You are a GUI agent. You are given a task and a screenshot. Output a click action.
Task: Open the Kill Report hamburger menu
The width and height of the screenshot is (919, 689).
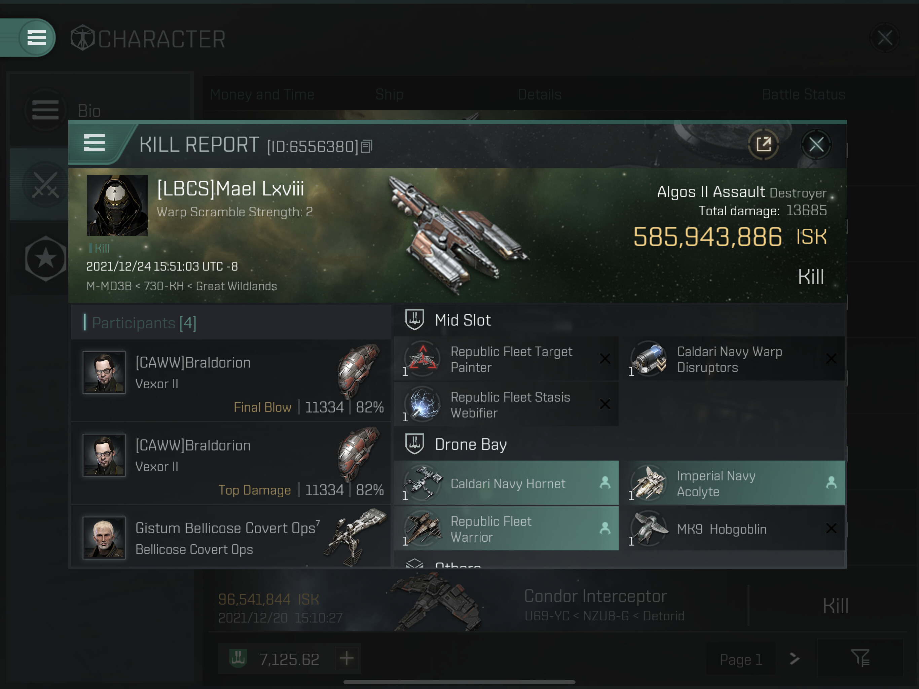pyautogui.click(x=94, y=143)
